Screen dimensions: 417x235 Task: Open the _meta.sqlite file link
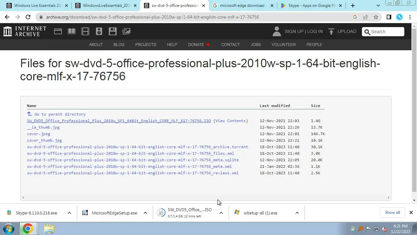pos(133,160)
